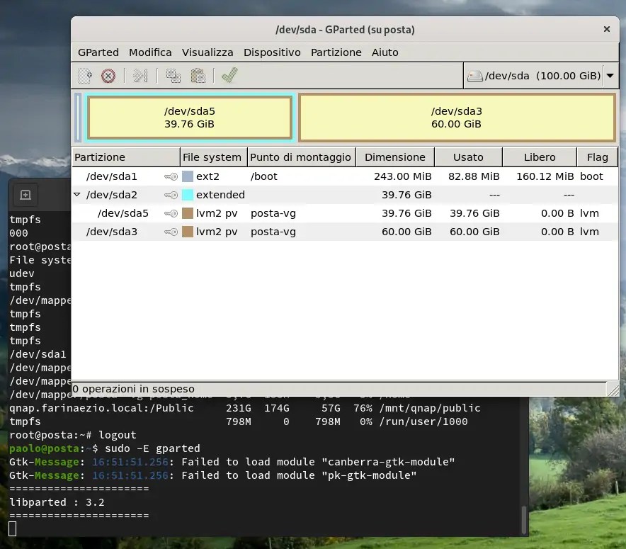Select the /dev/sda2 partition row

[x=345, y=195]
